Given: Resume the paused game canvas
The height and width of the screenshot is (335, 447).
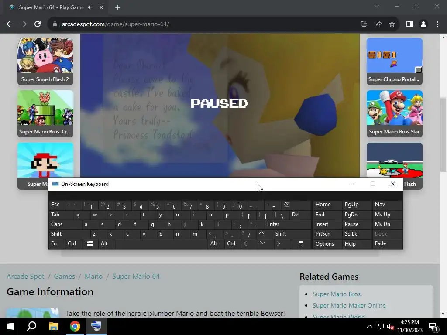Looking at the screenshot, I should click(220, 106).
